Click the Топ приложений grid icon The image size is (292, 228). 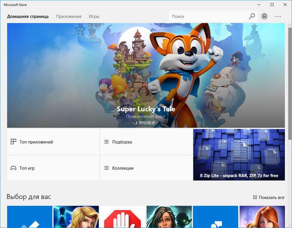13,142
